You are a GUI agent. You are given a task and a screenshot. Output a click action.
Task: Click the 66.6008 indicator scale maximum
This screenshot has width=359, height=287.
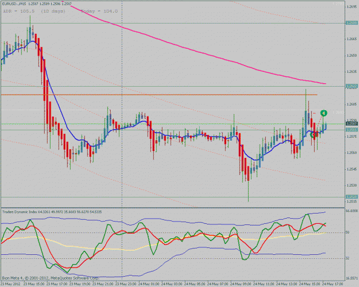tap(352, 211)
